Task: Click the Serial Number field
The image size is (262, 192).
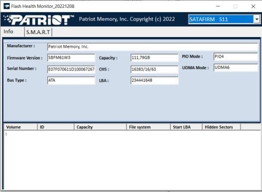Action: [71, 69]
